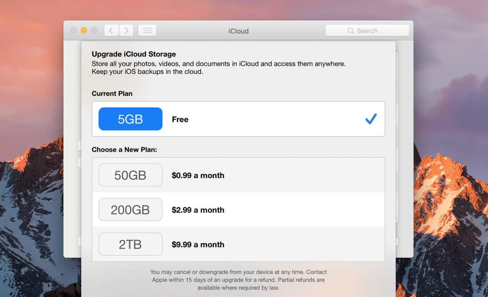
Task: Focus the Search field in iCloud window
Action: [367, 31]
